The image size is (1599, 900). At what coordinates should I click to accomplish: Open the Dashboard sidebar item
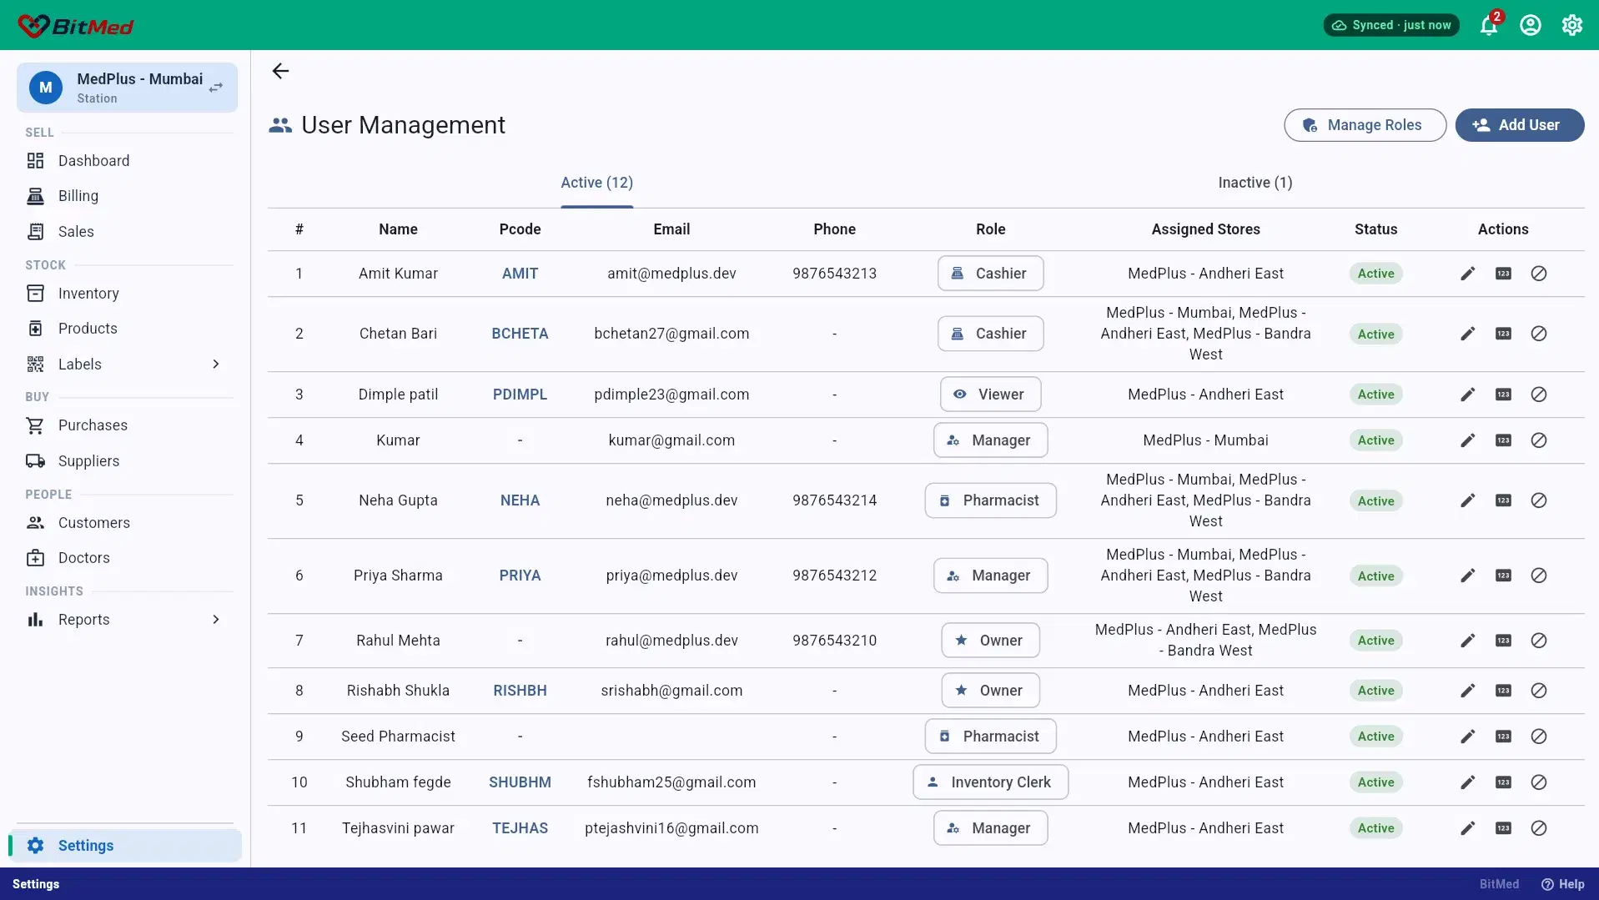(x=127, y=161)
